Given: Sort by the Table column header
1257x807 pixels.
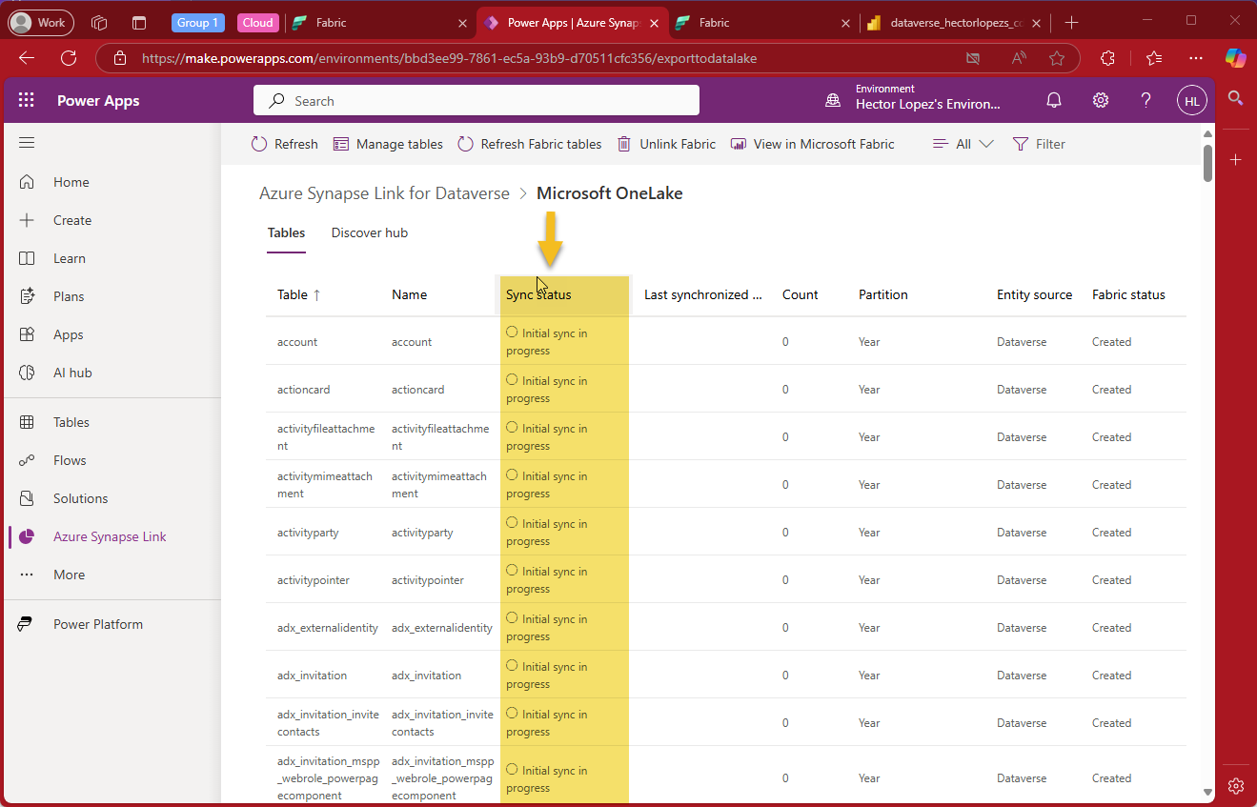Looking at the screenshot, I should (x=293, y=294).
